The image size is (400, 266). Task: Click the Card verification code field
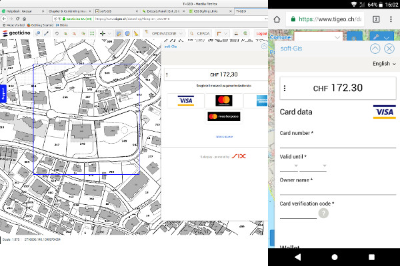[x=298, y=214]
